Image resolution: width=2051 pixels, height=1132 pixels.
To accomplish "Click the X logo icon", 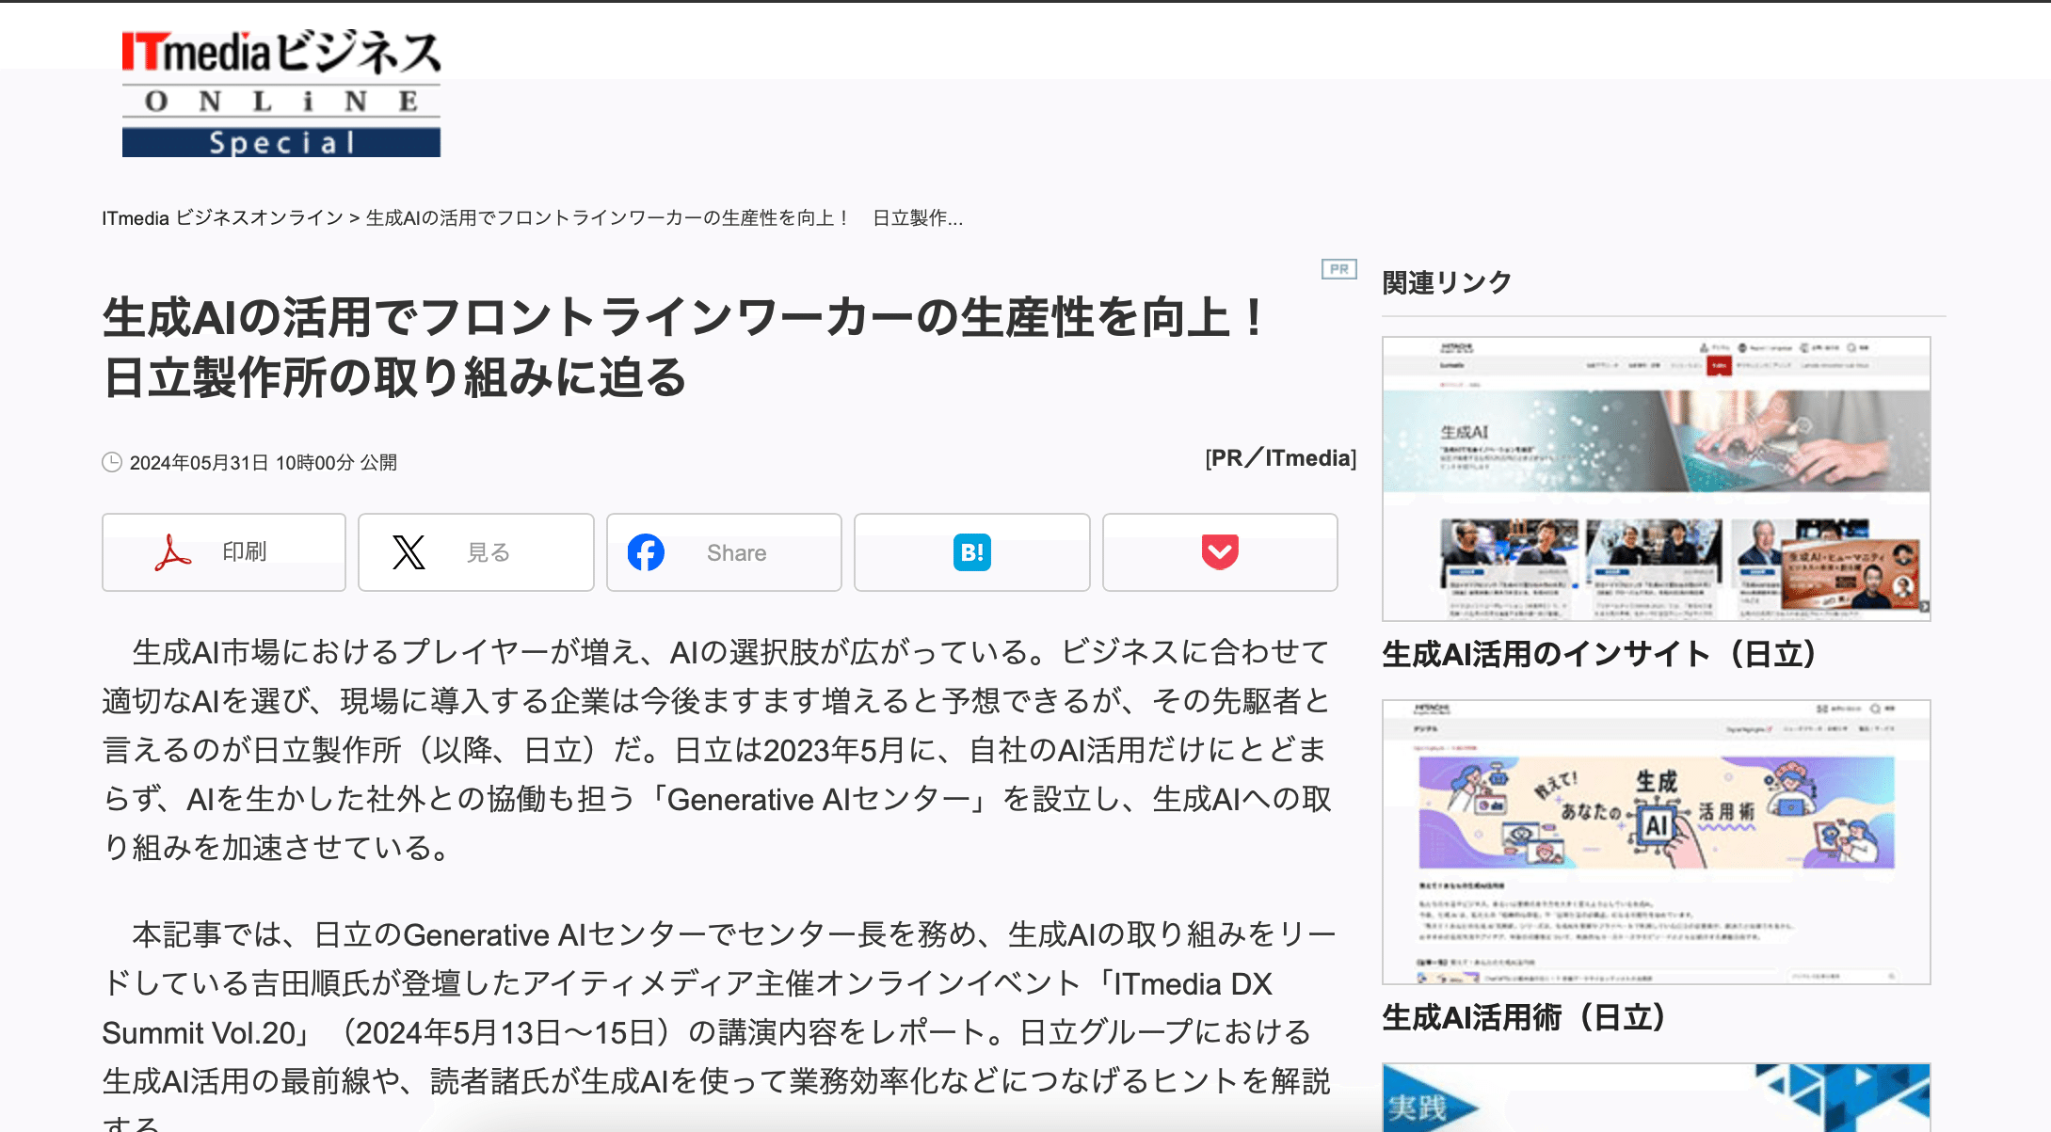I will (x=409, y=552).
